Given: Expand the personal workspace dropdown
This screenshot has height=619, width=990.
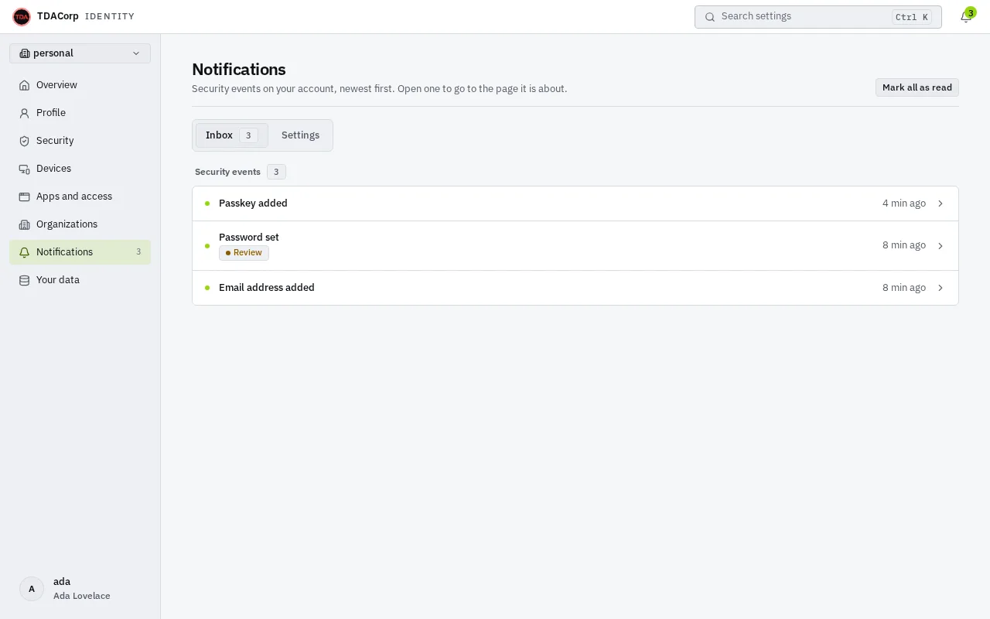Looking at the screenshot, I should click(x=80, y=53).
